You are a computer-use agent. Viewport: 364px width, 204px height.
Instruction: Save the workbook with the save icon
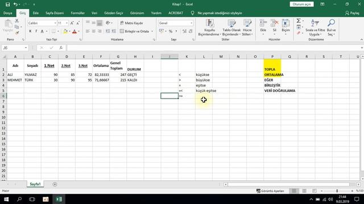7,5
